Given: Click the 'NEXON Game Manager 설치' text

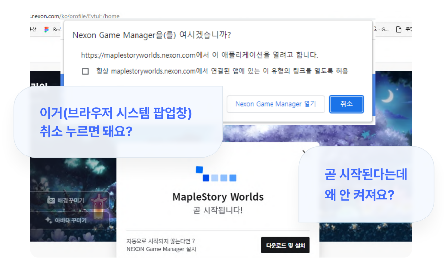Looking at the screenshot, I should (161, 249).
